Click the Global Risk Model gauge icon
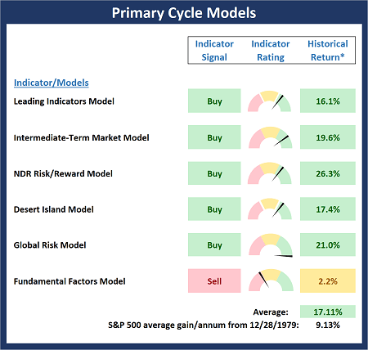This screenshot has width=368, height=350. 271,245
